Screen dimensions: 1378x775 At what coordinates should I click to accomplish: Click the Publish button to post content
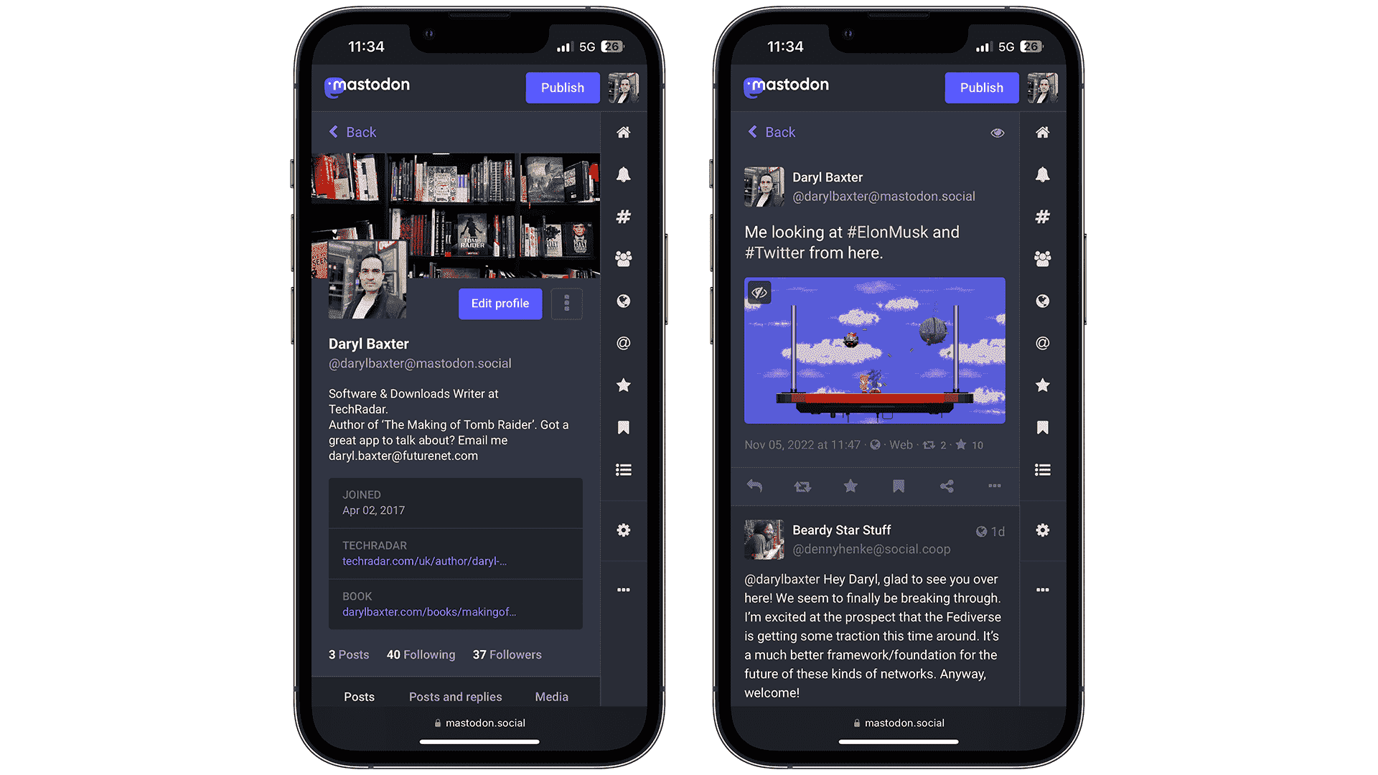[562, 86]
